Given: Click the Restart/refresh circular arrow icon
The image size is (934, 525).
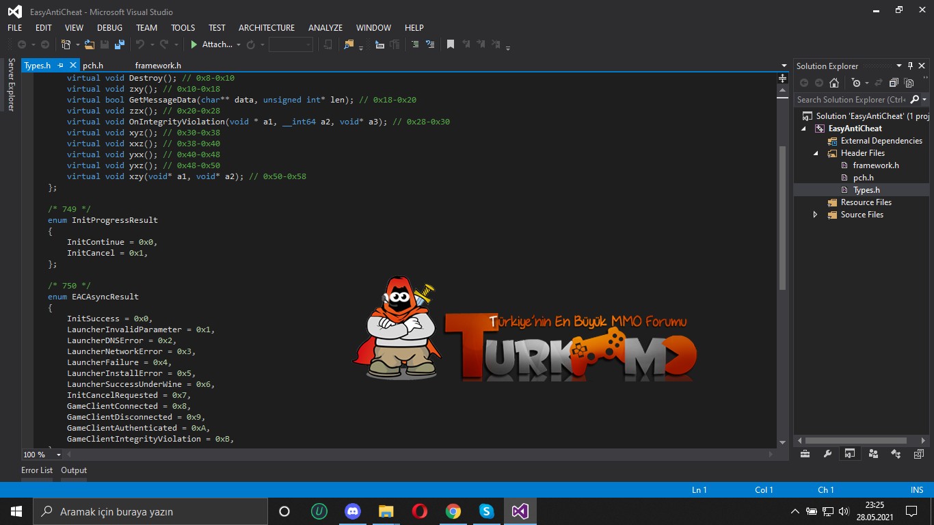Looking at the screenshot, I should [x=250, y=44].
